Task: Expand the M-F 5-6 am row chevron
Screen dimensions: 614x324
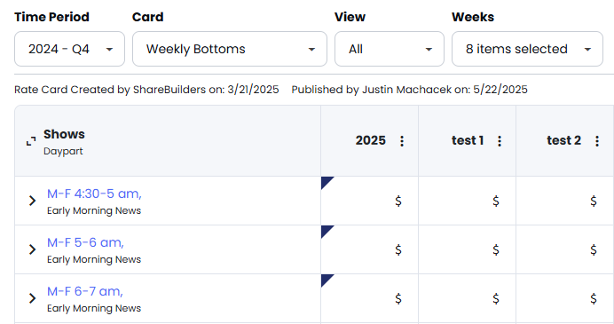Action: click(32, 249)
